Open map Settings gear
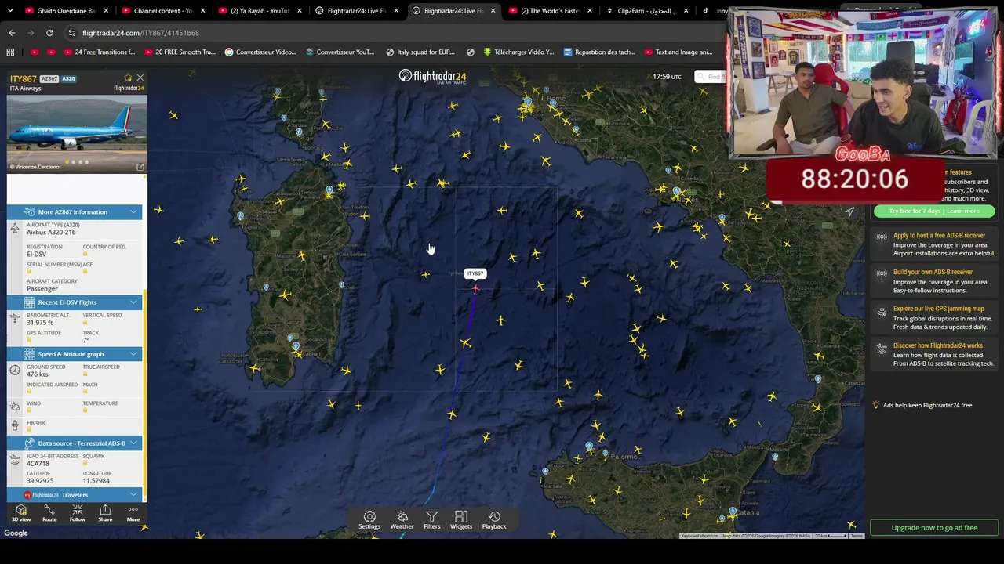 (x=369, y=520)
